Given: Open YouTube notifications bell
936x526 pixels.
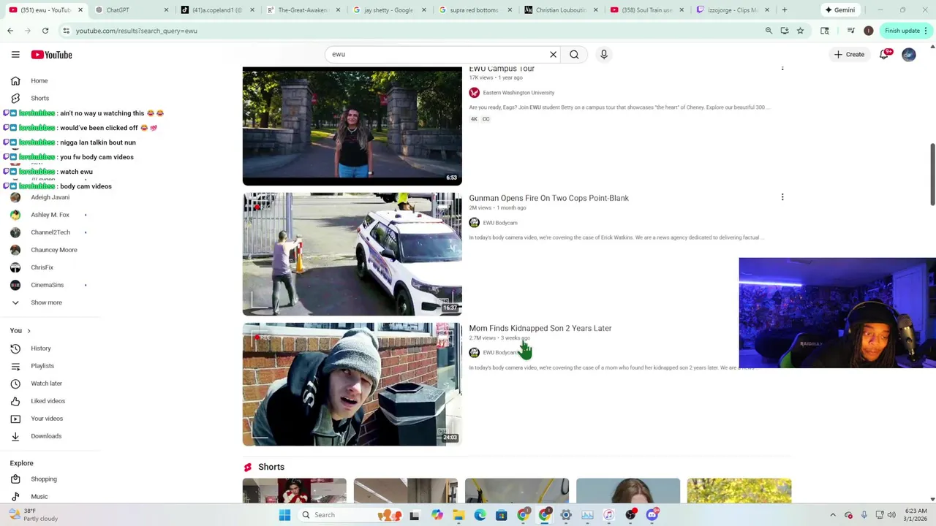Looking at the screenshot, I should [x=883, y=55].
